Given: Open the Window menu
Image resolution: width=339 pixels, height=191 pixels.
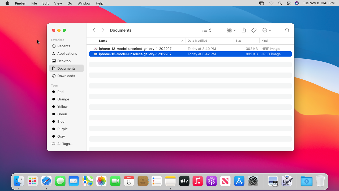Looking at the screenshot, I should click(x=84, y=3).
